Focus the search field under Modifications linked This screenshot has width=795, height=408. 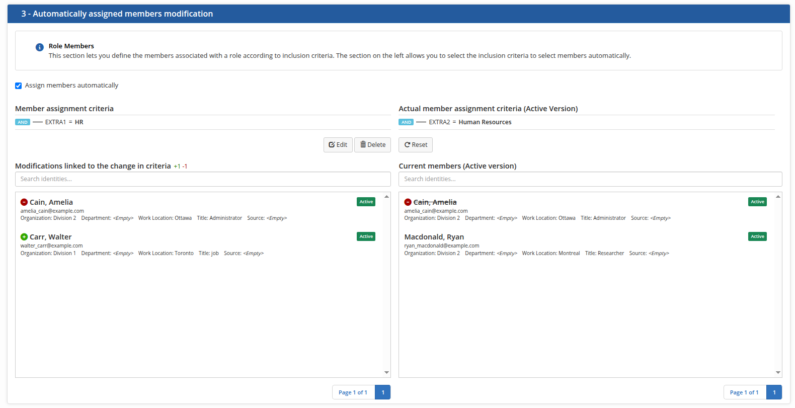203,179
